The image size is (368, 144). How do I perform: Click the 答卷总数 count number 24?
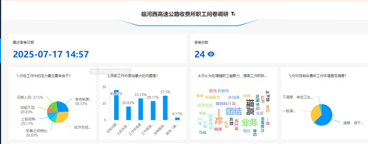point(199,54)
